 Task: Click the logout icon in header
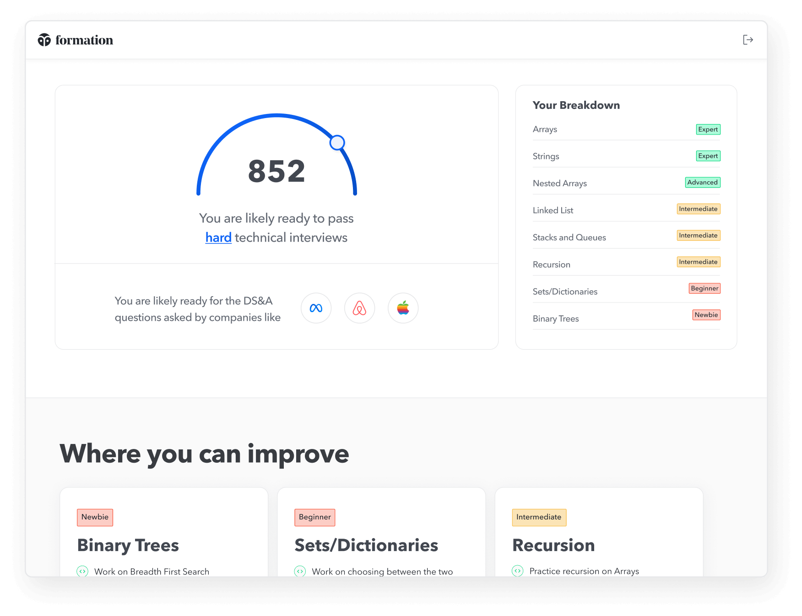tap(748, 40)
